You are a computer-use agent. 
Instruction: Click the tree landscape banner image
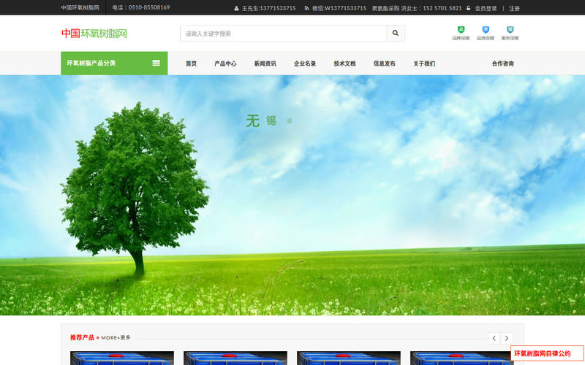292,195
